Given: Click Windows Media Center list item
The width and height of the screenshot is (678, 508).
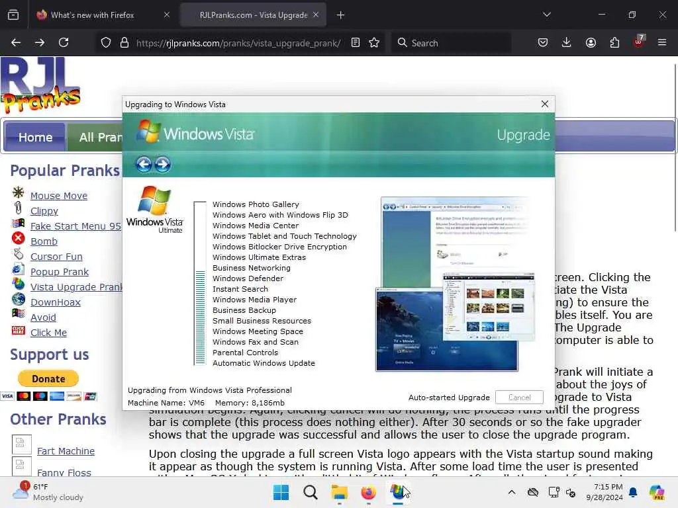Looking at the screenshot, I should click(x=255, y=226).
